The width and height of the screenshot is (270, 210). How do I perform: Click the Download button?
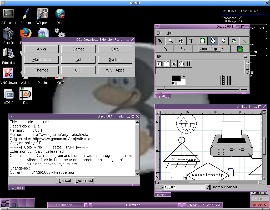(x=84, y=181)
